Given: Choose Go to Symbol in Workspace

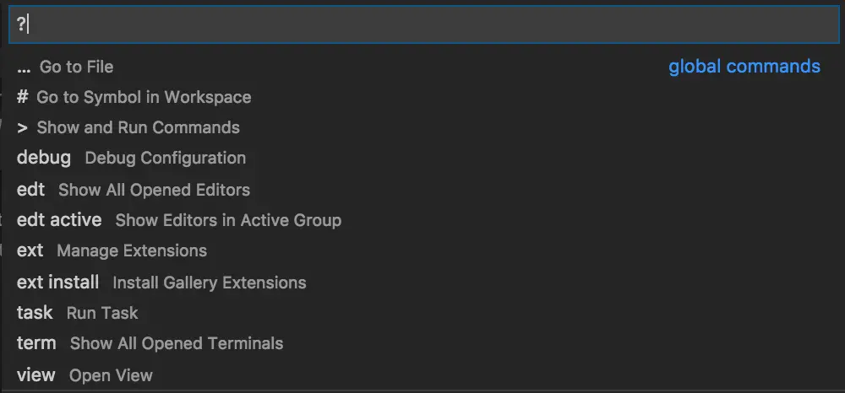Looking at the screenshot, I should click(x=144, y=97).
